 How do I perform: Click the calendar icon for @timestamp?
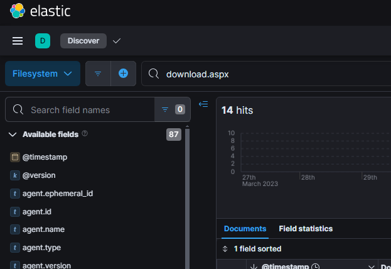coord(15,157)
